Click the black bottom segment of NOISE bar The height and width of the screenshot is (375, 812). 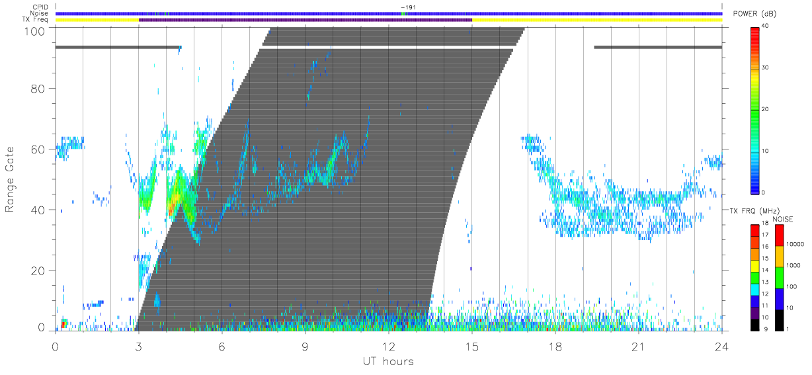tap(779, 319)
